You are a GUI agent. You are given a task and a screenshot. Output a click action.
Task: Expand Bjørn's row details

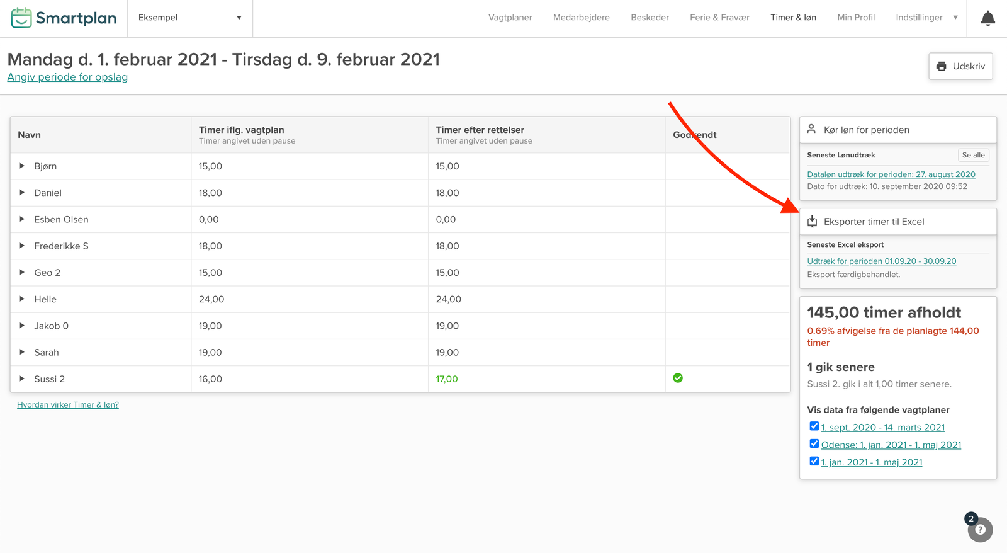point(22,166)
